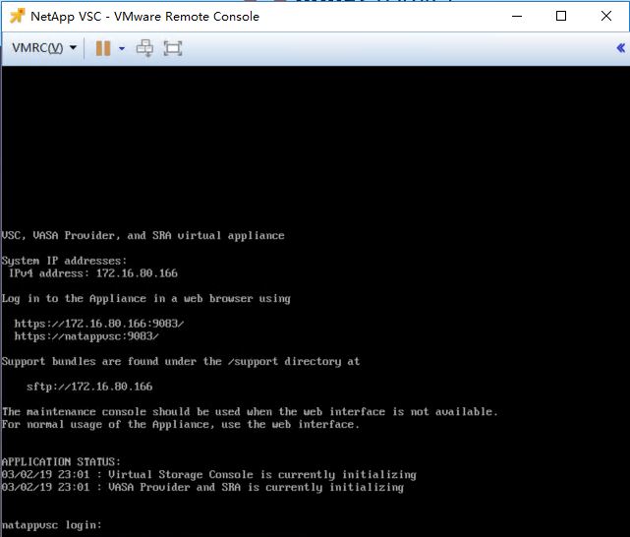Maximize the Remote Console window
Viewport: 630px width, 537px height.
point(561,16)
